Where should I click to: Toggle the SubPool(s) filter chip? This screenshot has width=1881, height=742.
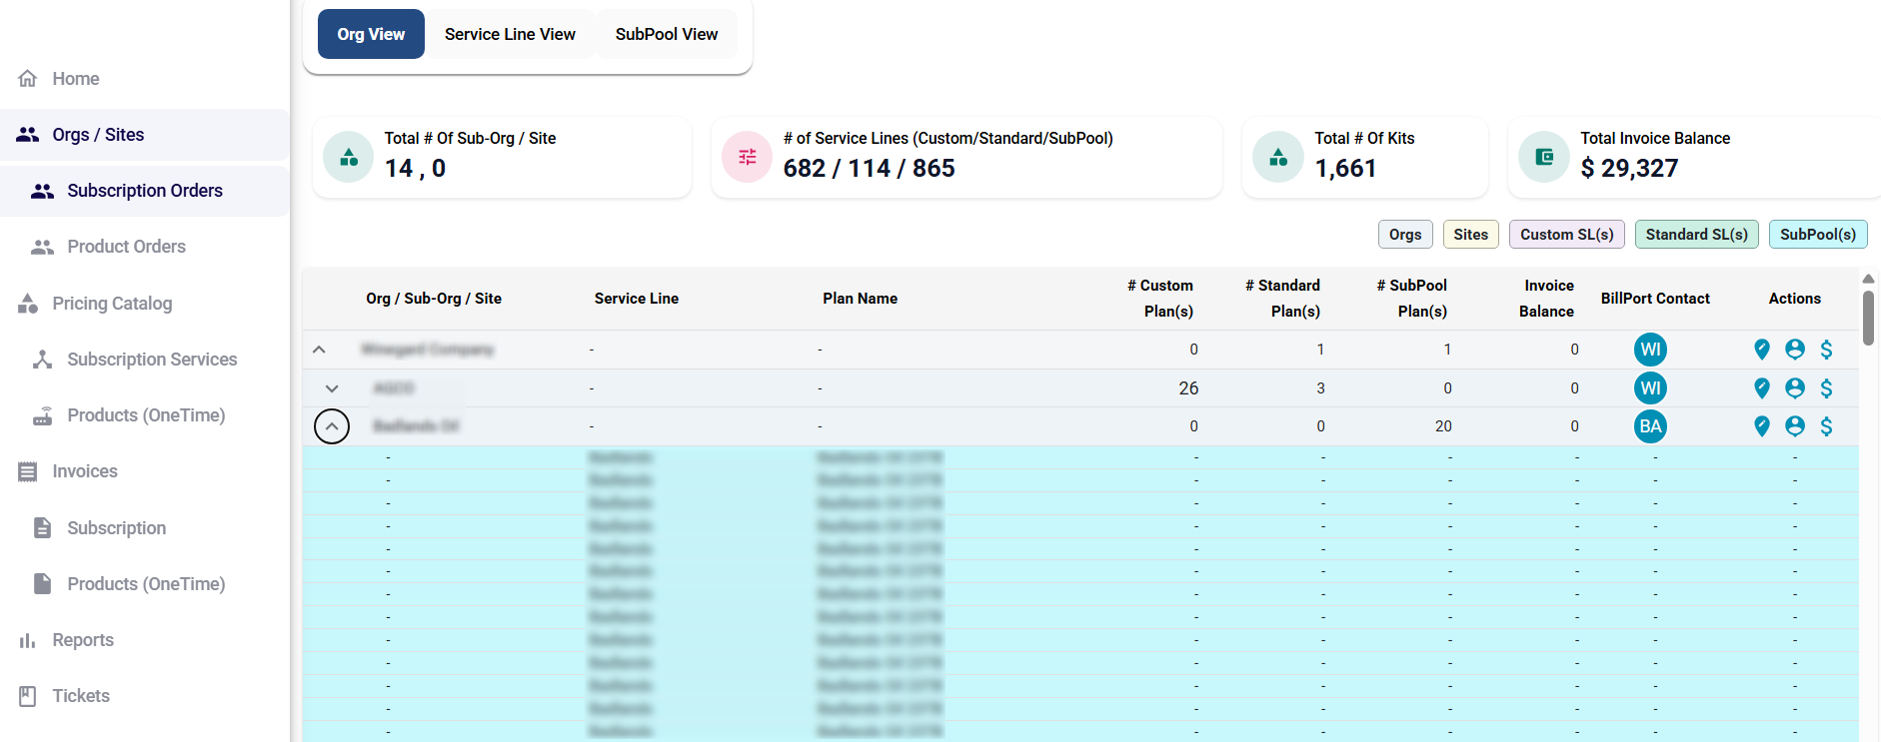pos(1817,235)
